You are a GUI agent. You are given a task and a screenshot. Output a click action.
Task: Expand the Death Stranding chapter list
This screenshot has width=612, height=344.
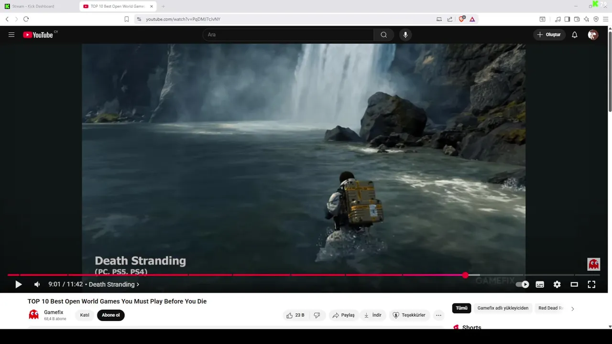click(x=114, y=284)
